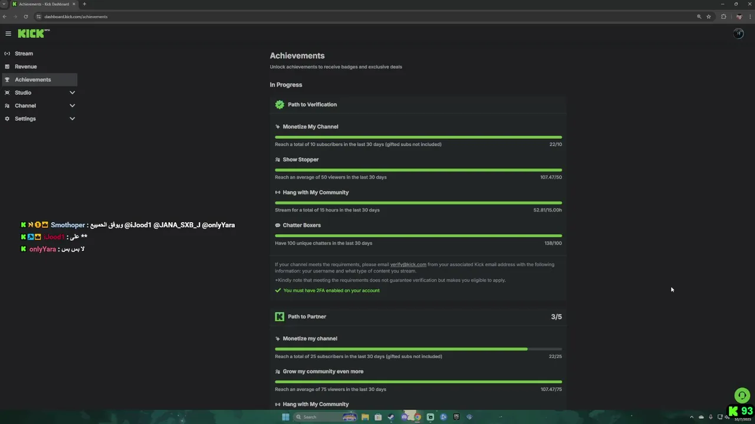755x424 pixels.
Task: Click the Channel sidebar icon
Action: [7, 105]
